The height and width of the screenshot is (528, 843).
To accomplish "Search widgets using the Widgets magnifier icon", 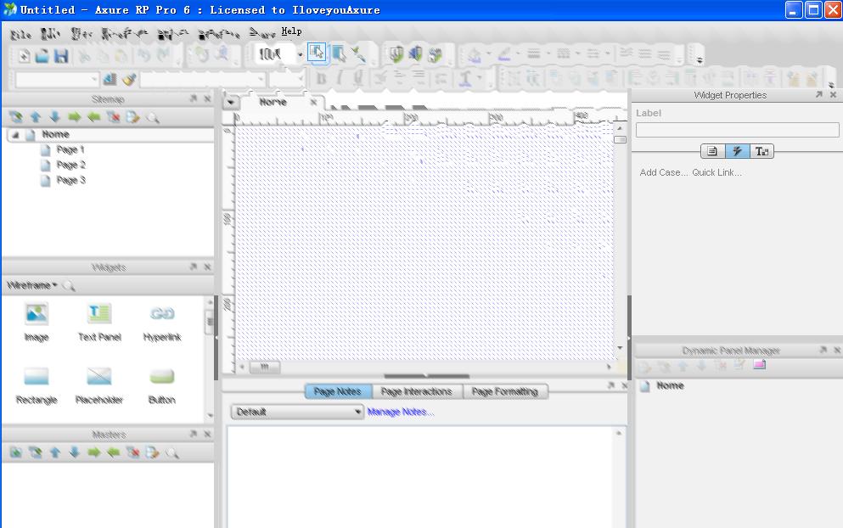I will pos(68,285).
